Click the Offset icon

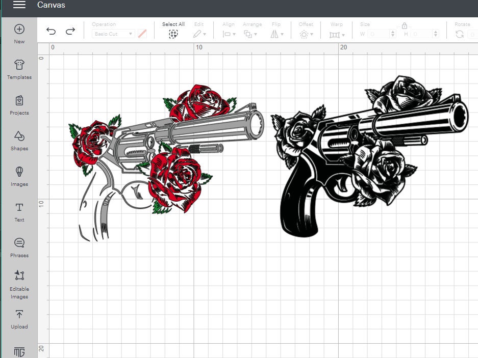[x=304, y=34]
